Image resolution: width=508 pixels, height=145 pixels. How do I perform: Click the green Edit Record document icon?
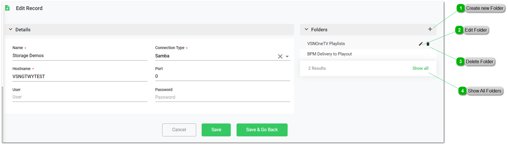[x=8, y=8]
